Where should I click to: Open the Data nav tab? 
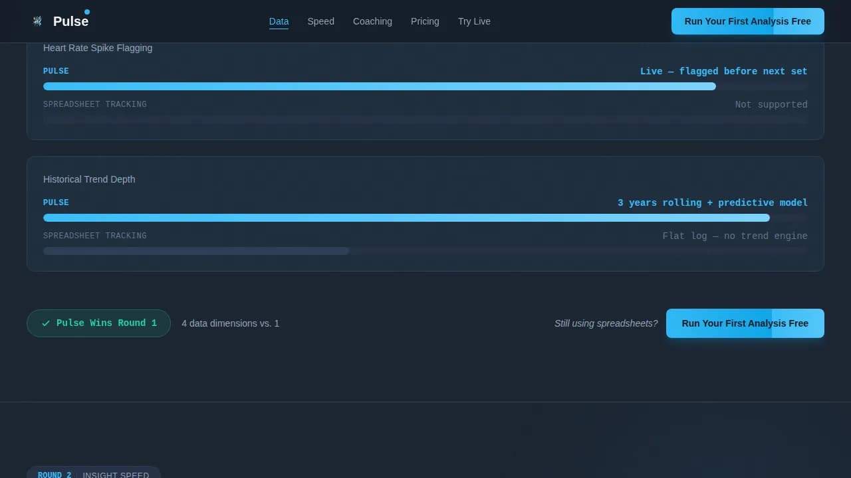(x=279, y=21)
